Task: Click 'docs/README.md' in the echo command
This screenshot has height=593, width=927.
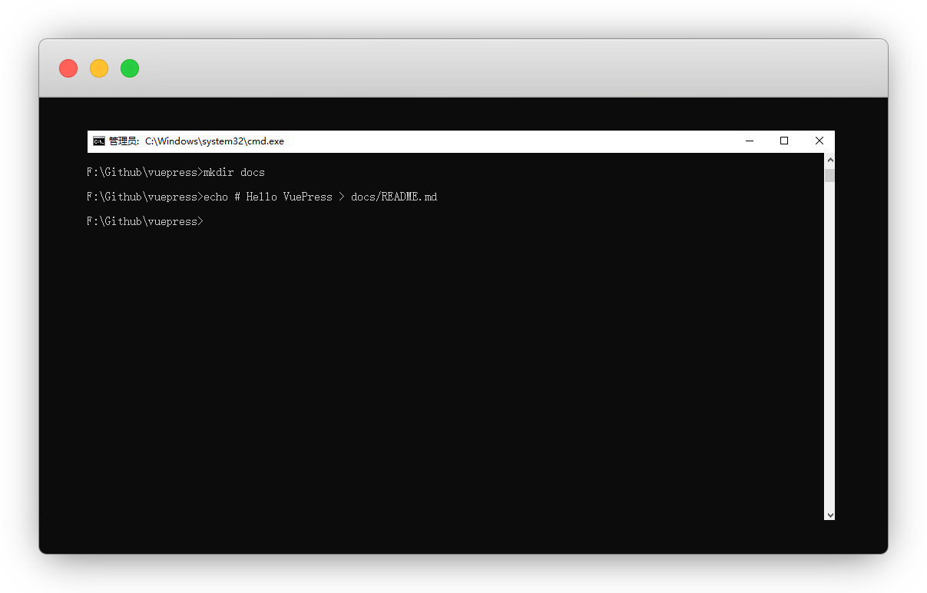Action: click(394, 197)
